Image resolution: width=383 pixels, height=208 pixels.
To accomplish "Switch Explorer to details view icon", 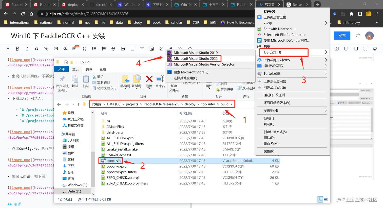I will pos(320,199).
